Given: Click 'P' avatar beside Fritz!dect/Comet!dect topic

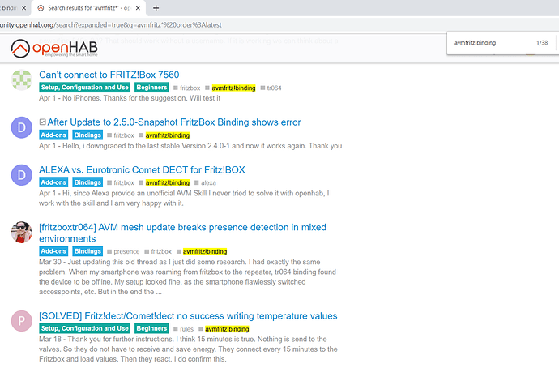Looking at the screenshot, I should [21, 321].
